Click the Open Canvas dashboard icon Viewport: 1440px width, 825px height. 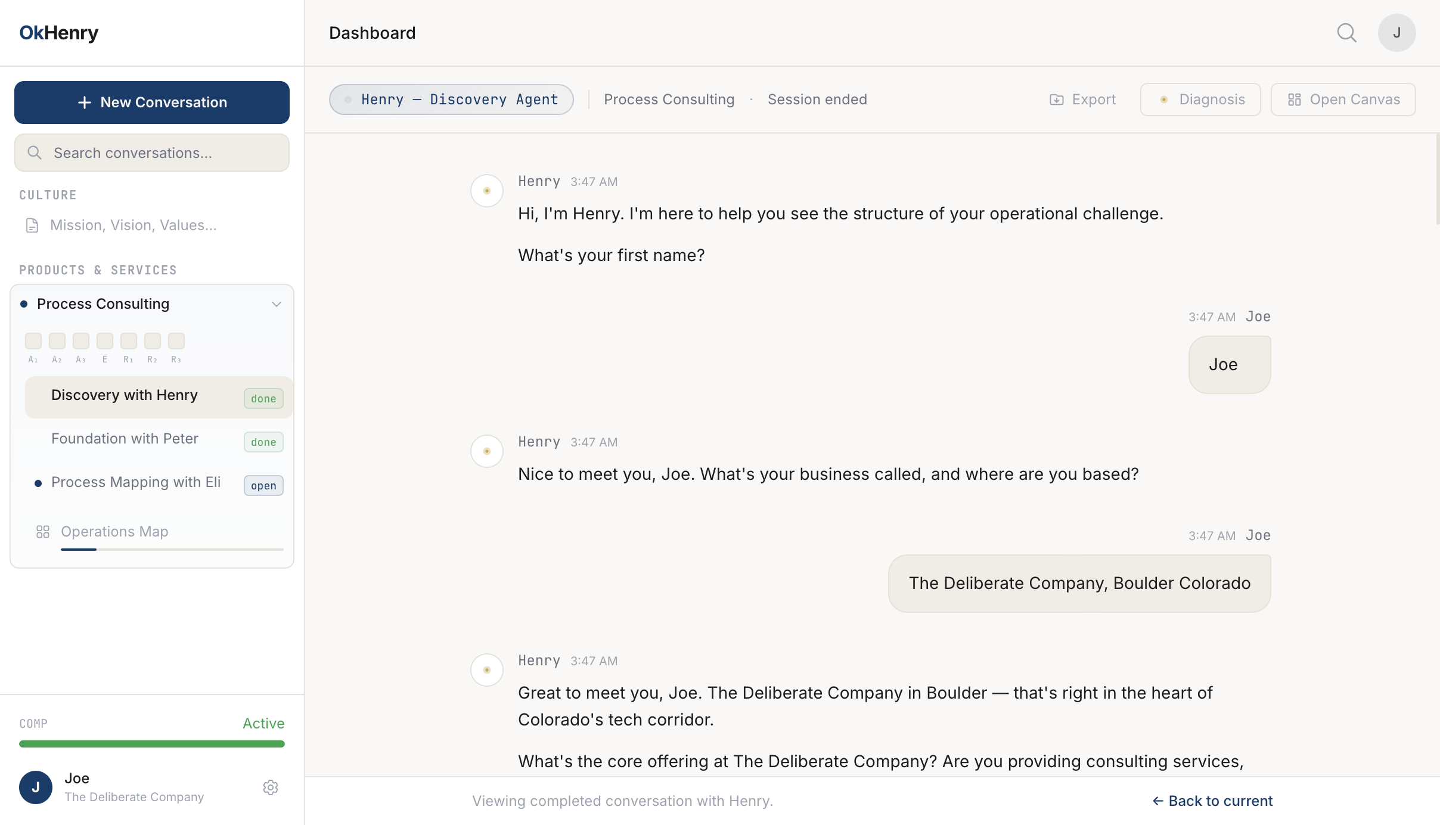pyautogui.click(x=1295, y=100)
